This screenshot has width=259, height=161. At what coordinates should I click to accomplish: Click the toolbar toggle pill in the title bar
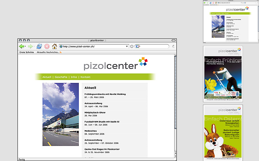(x=174, y=41)
